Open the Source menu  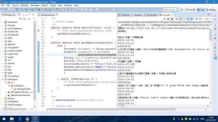15,5
